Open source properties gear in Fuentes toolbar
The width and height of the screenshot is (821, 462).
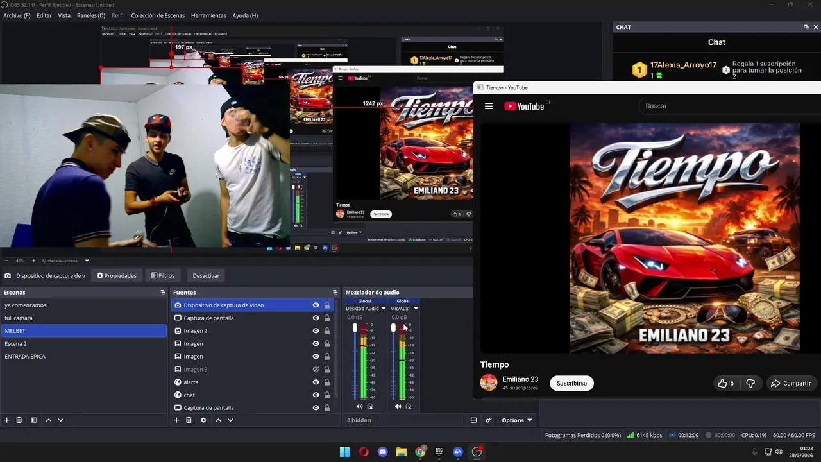click(x=203, y=420)
